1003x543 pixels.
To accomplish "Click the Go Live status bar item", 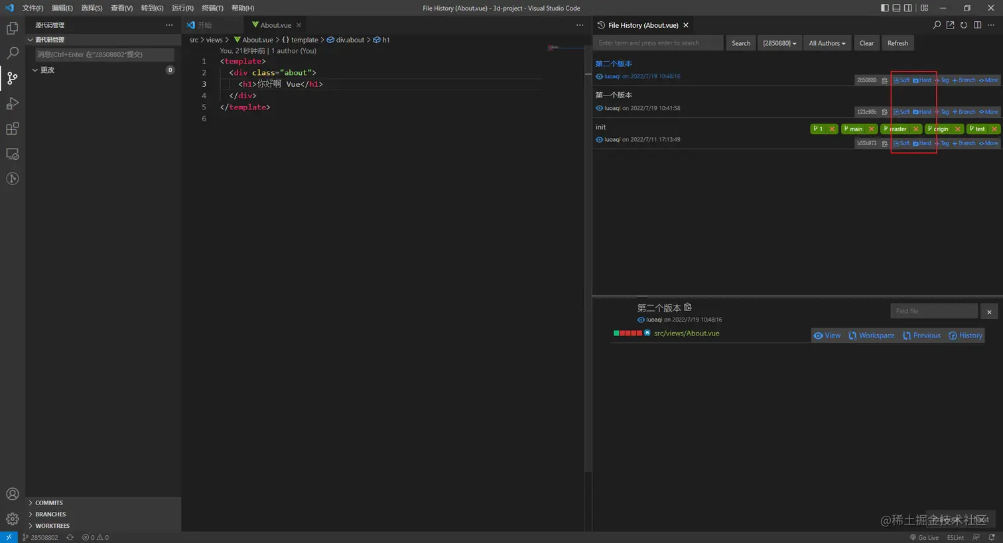I will tap(924, 537).
